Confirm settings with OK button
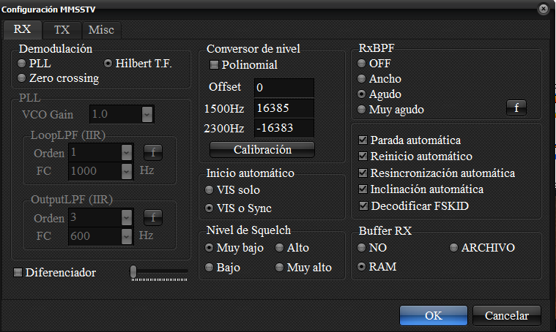Image resolution: width=556 pixels, height=332 pixels. (x=434, y=315)
